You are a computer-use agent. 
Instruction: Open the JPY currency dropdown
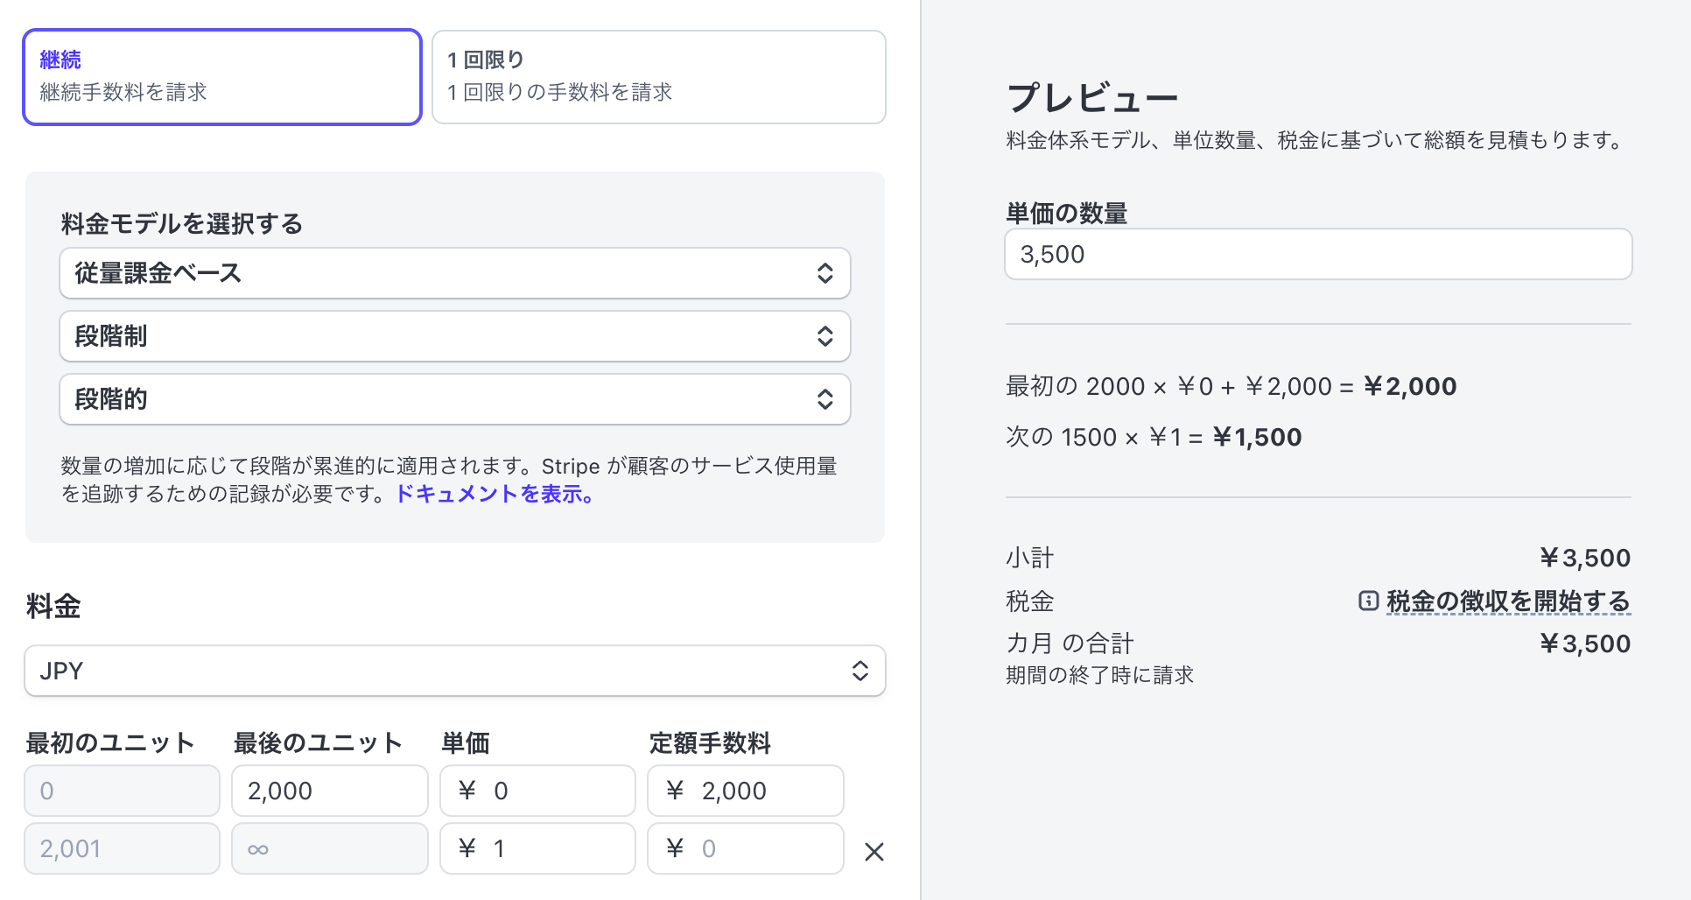tap(454, 671)
